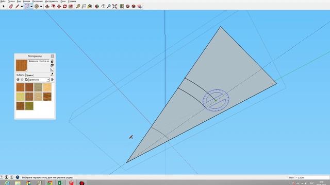Image resolution: width=330 pixels, height=185 pixels.
Task: Select the Scale tool
Action: [71, 6]
